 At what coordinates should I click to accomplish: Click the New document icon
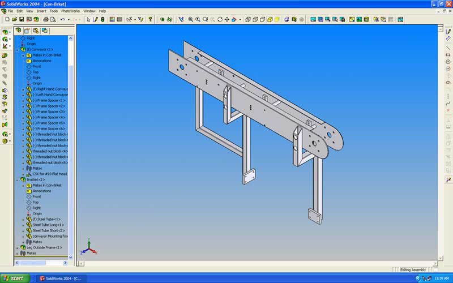coord(7,19)
